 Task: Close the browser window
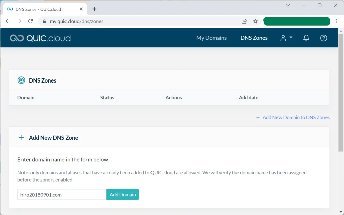coord(336,5)
